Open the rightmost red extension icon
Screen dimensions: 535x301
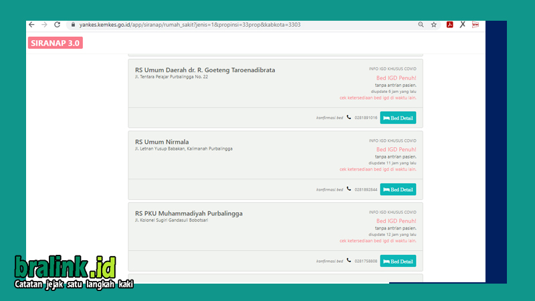[475, 25]
